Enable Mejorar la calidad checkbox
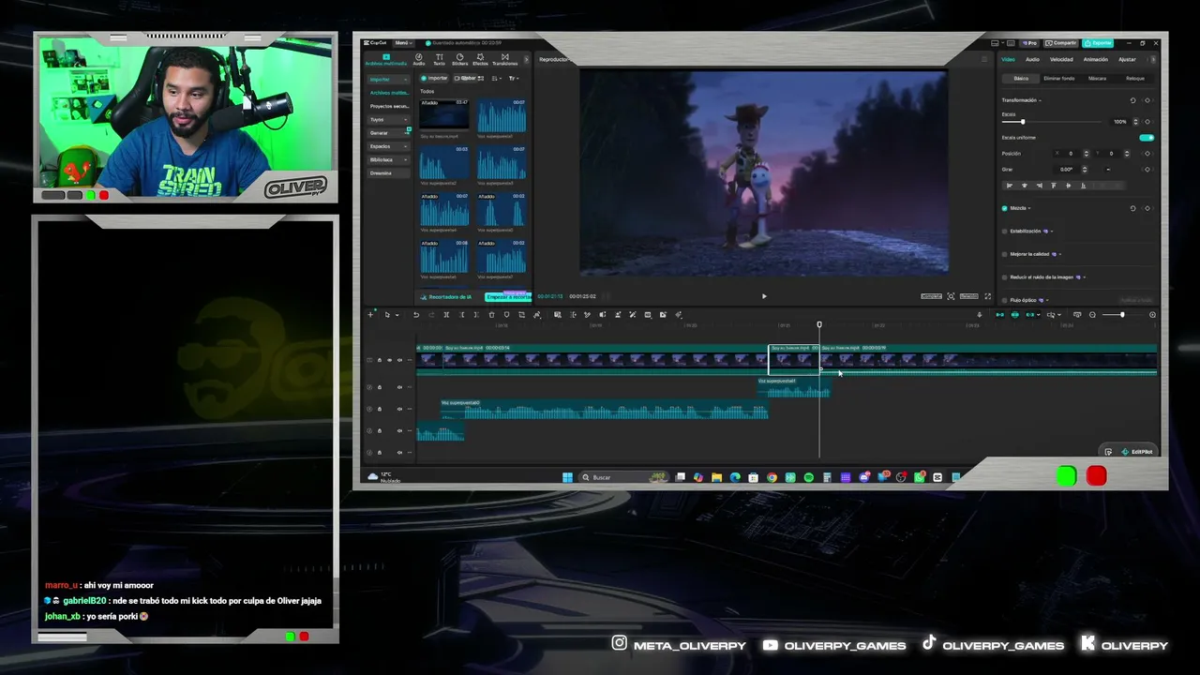 (x=1004, y=254)
